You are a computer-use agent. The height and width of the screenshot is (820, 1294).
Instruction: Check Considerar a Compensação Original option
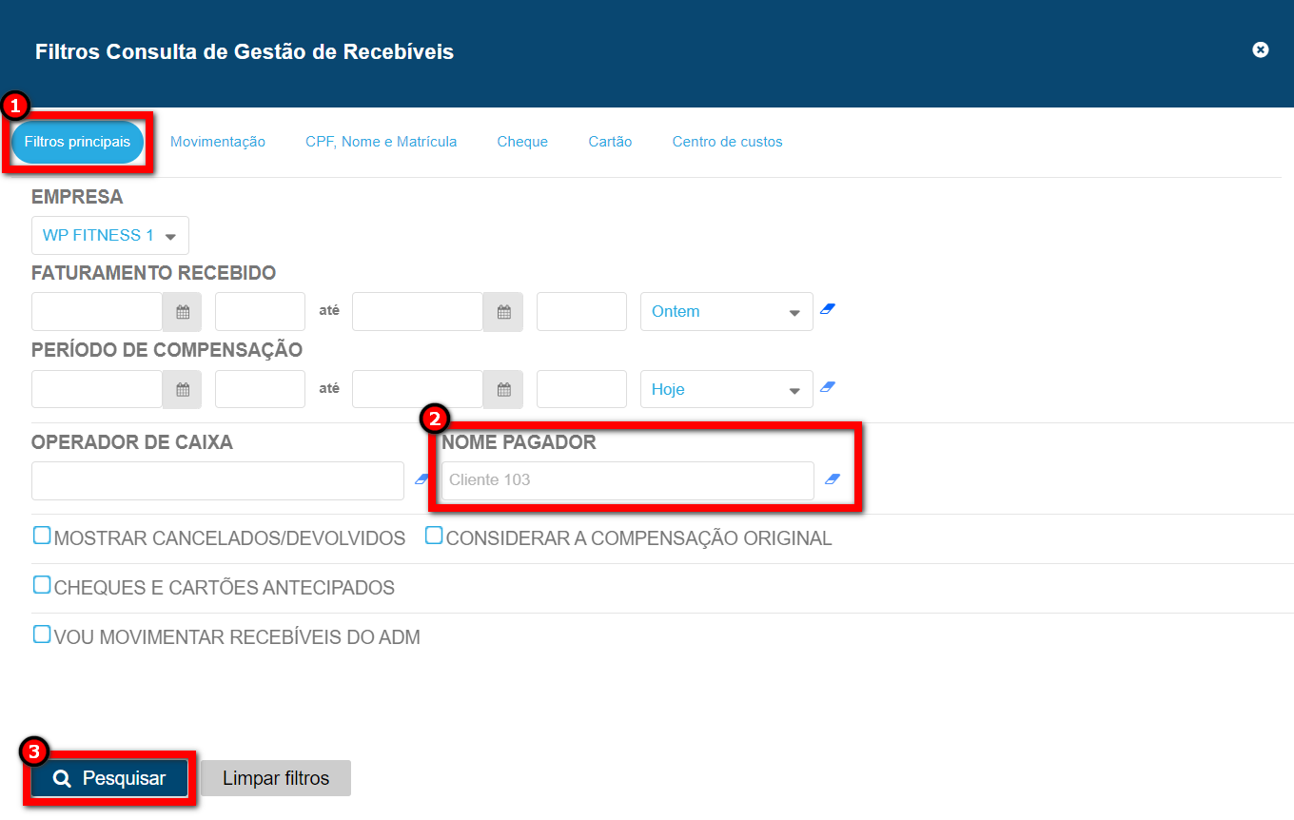(x=434, y=536)
